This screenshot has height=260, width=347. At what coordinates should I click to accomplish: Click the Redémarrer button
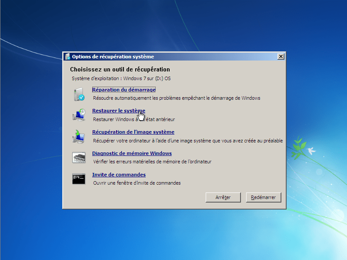[x=264, y=197]
